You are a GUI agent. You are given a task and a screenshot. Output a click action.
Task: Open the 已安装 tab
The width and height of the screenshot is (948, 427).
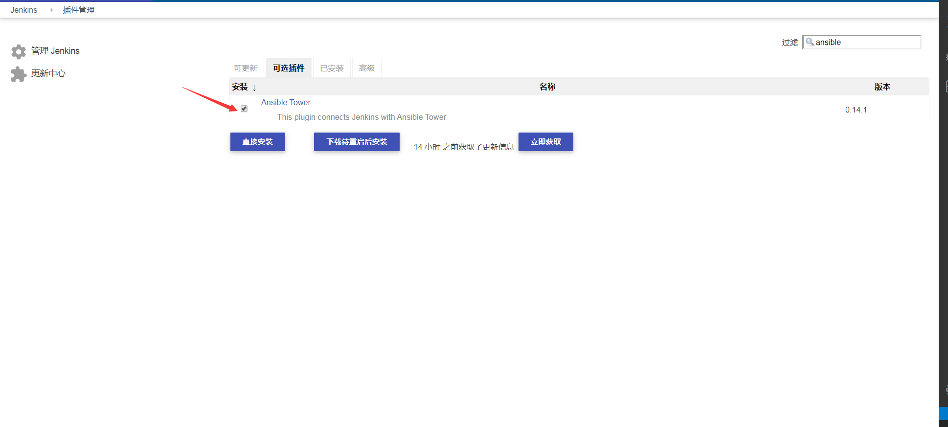point(332,68)
